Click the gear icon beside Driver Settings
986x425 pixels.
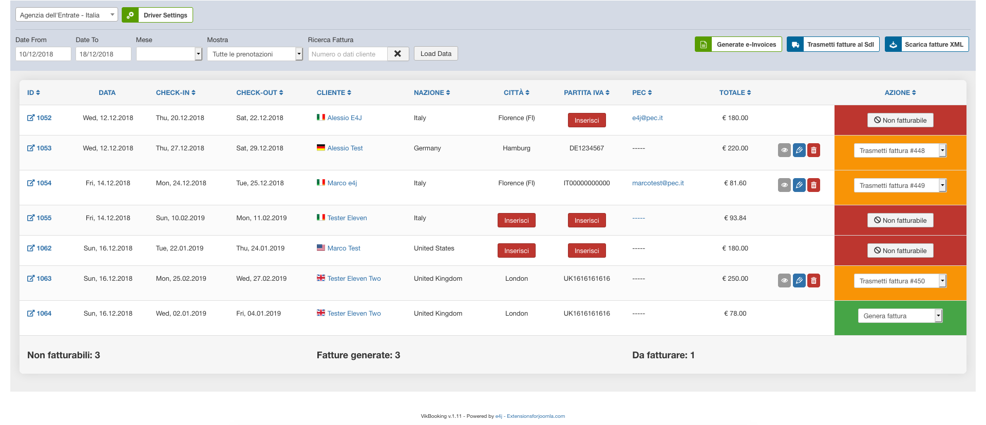130,15
